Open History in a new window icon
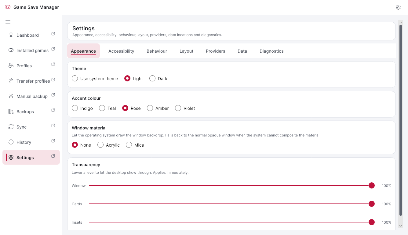Image resolution: width=408 pixels, height=235 pixels. (x=53, y=141)
